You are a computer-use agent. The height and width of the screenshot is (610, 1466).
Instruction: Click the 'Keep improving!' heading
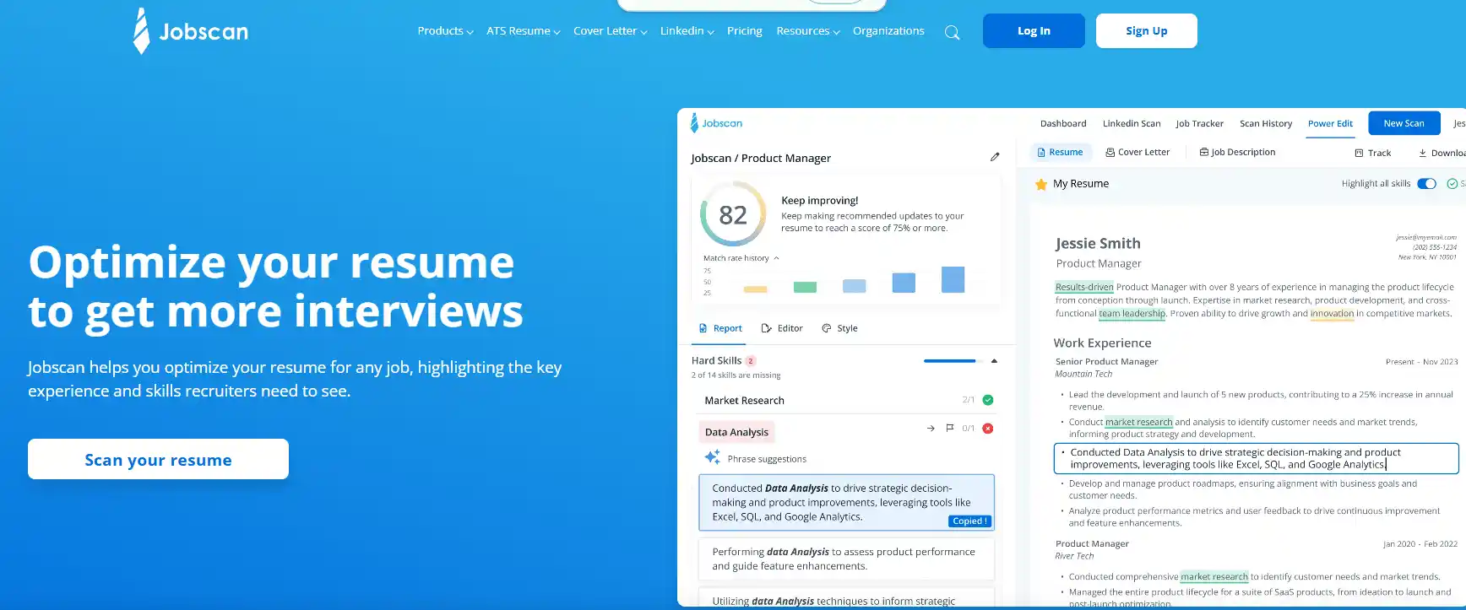pyautogui.click(x=819, y=200)
